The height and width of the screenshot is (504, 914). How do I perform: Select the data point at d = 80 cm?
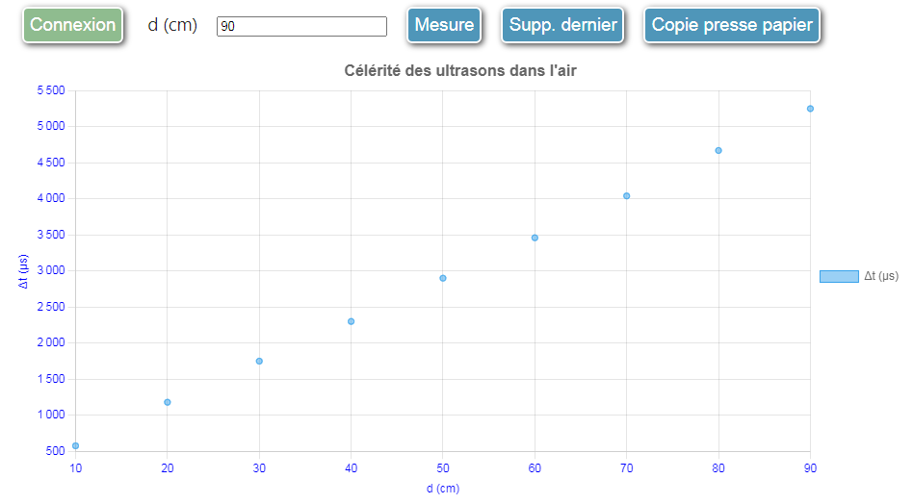(x=718, y=151)
